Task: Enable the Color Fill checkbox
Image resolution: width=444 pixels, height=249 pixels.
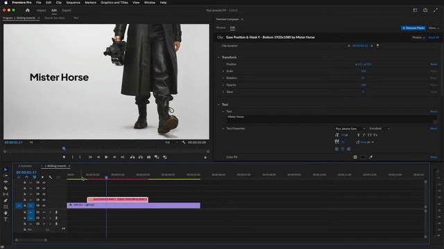Action: click(x=355, y=157)
